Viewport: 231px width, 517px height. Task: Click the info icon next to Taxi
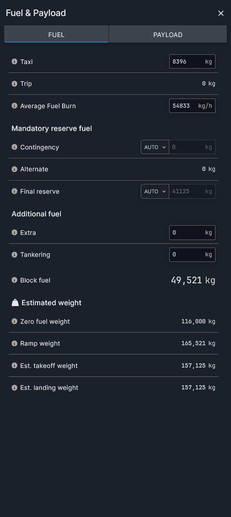click(14, 61)
